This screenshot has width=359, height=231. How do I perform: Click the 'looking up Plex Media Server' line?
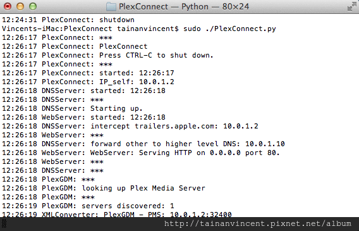tap(104, 188)
